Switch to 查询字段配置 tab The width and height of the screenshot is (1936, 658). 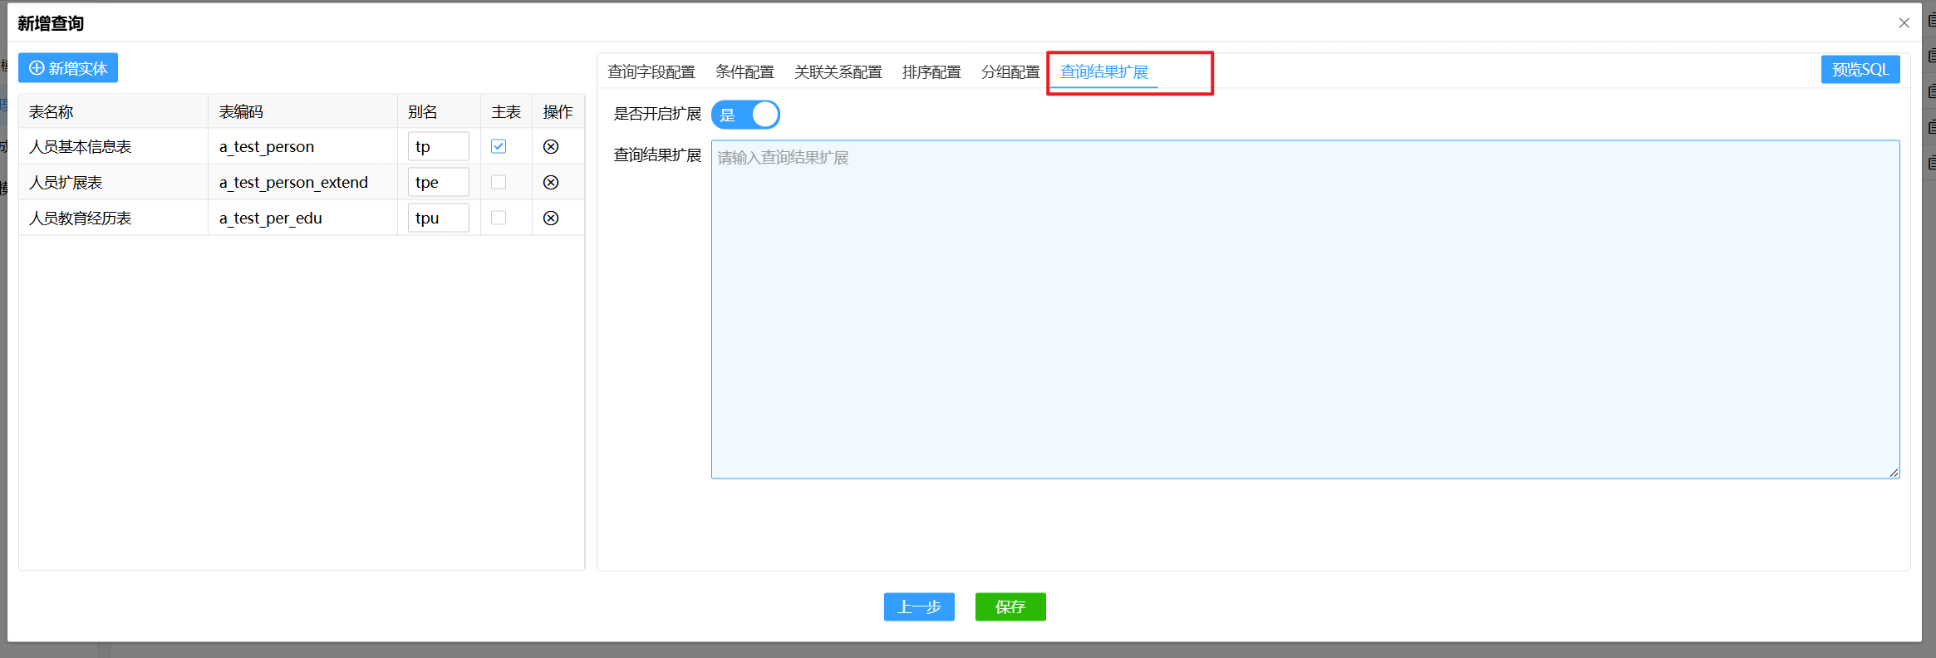coord(651,72)
